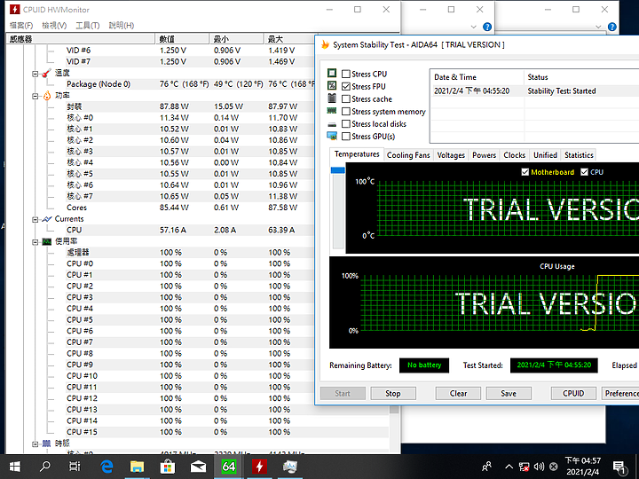This screenshot has width=639, height=479.
Task: Open People icon in system tray
Action: coord(486,467)
